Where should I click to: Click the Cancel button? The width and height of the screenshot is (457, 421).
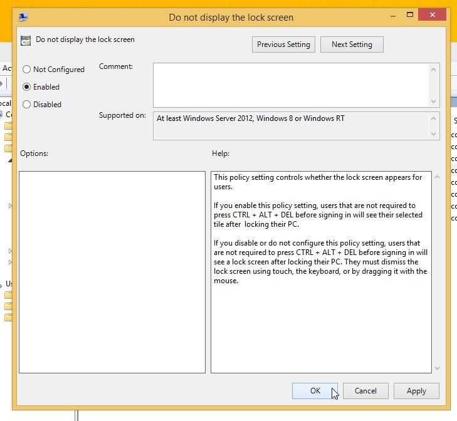click(365, 391)
